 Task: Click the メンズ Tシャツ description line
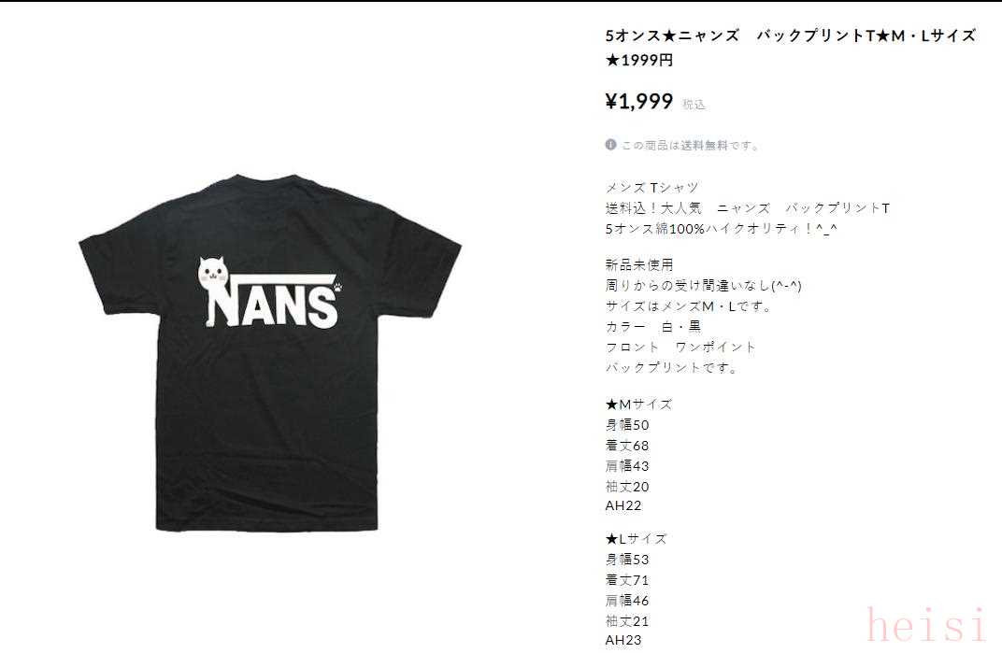tap(651, 188)
